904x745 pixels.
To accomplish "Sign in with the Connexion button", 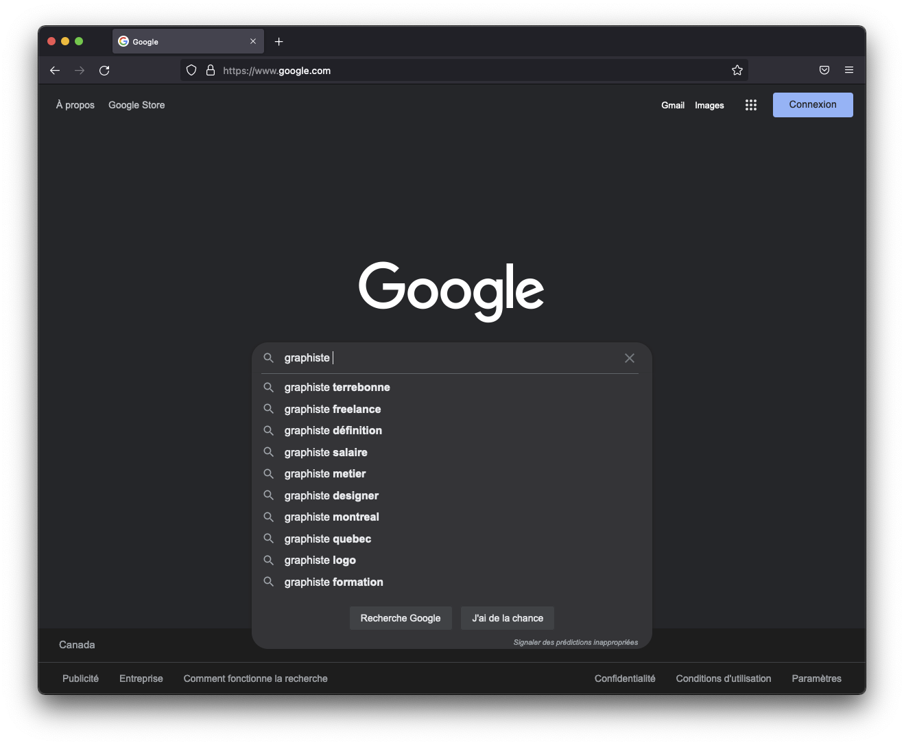I will 813,105.
